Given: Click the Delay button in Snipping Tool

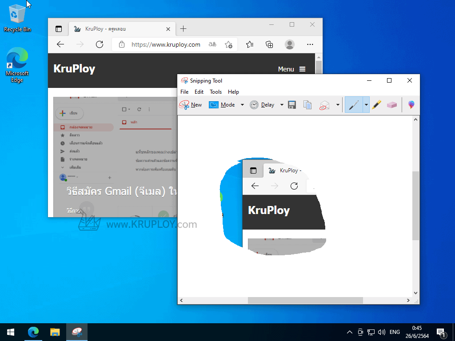Looking at the screenshot, I should coord(262,105).
